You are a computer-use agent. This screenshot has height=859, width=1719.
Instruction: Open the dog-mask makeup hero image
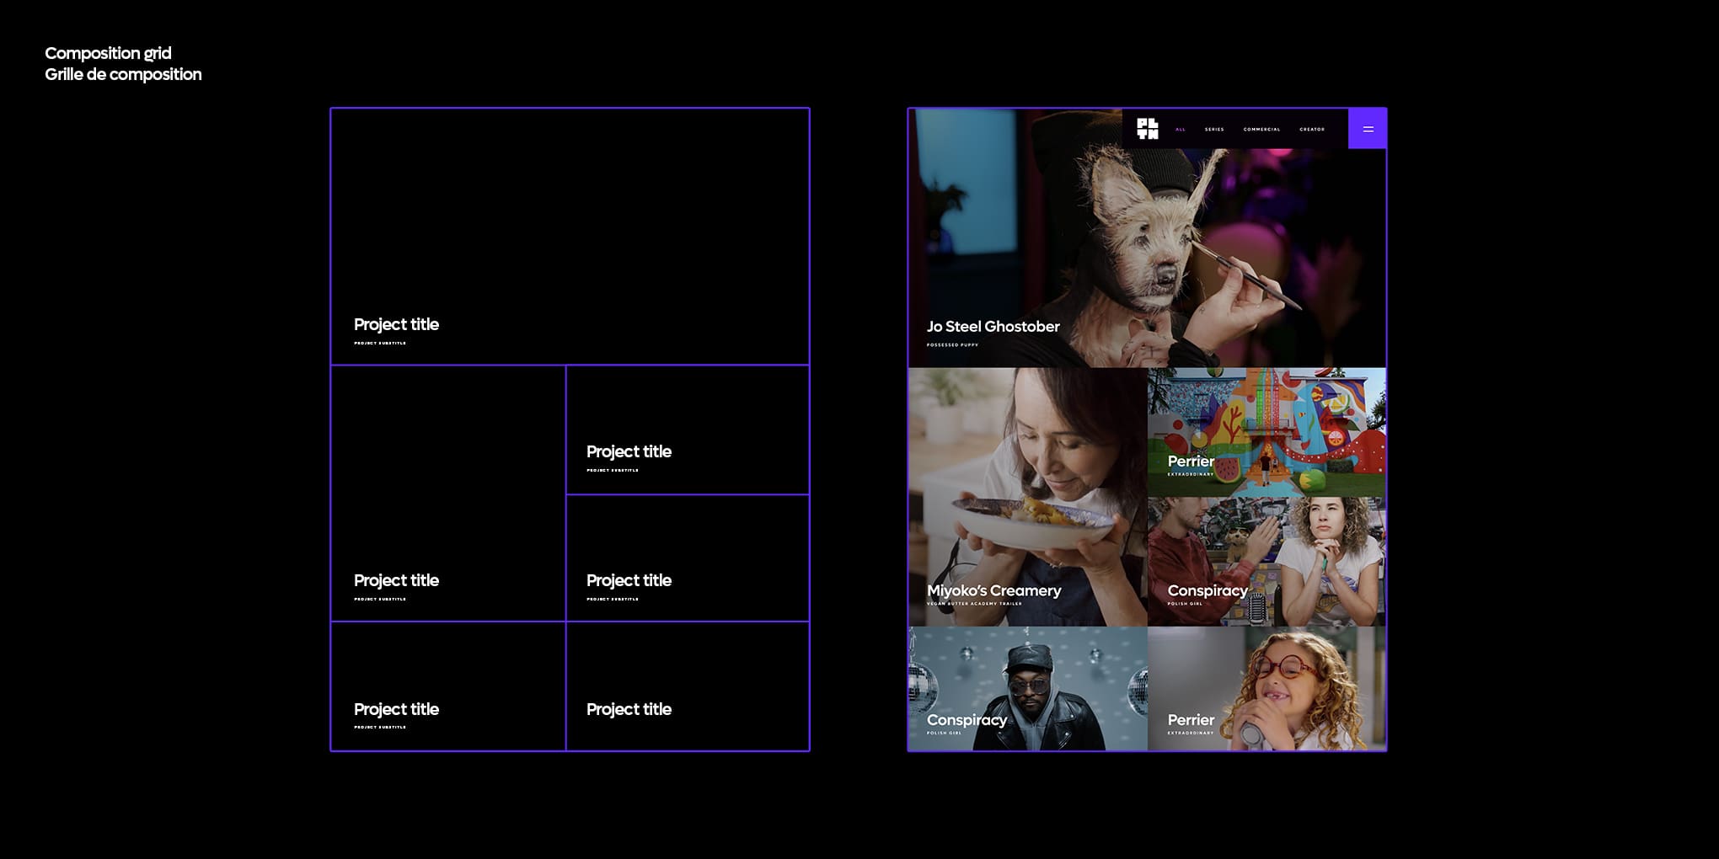(1147, 244)
